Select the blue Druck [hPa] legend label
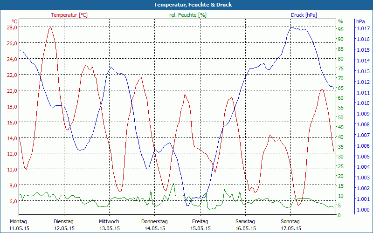The image size is (373, 233). pyautogui.click(x=304, y=15)
